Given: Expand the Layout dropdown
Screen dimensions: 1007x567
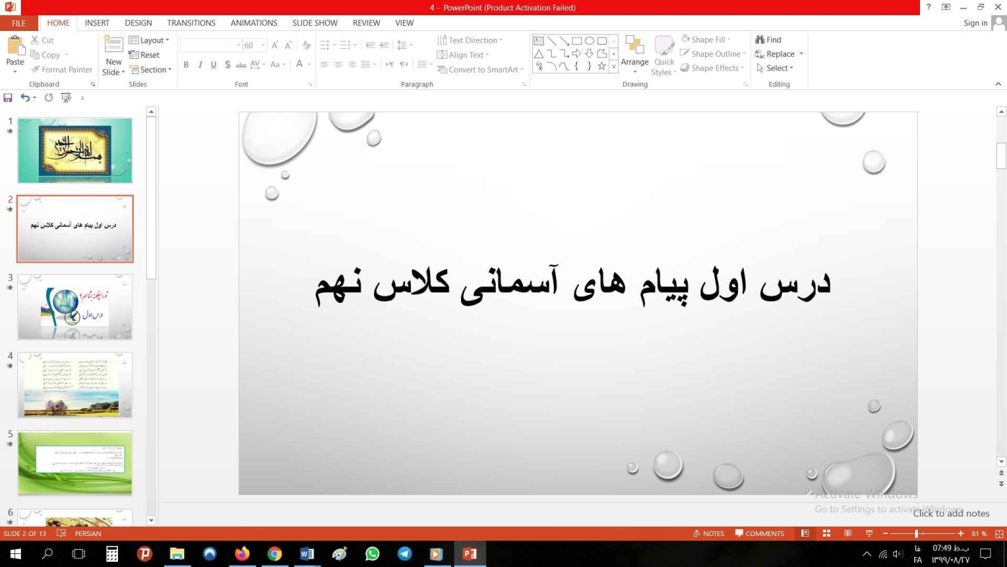Looking at the screenshot, I should [150, 40].
